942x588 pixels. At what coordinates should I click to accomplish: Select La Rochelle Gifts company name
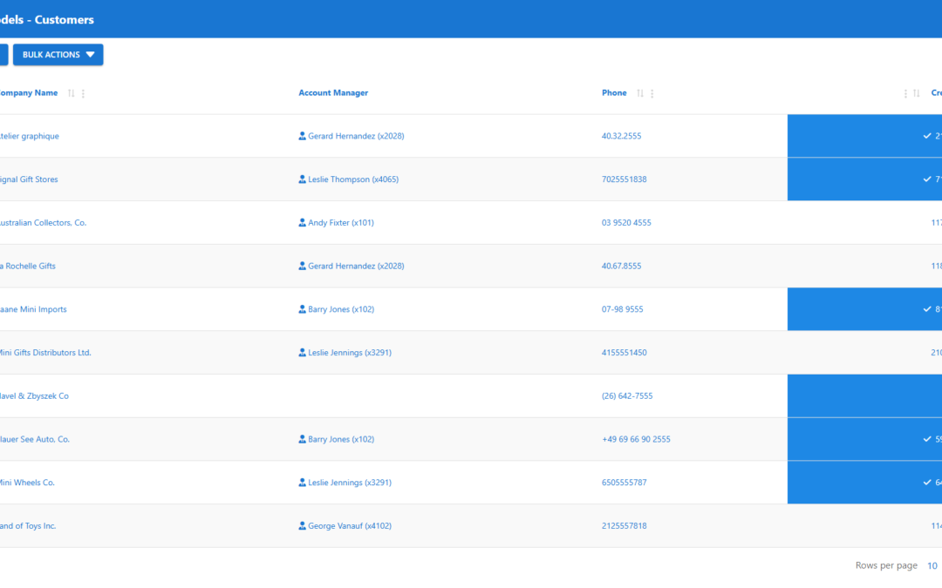[28, 266]
